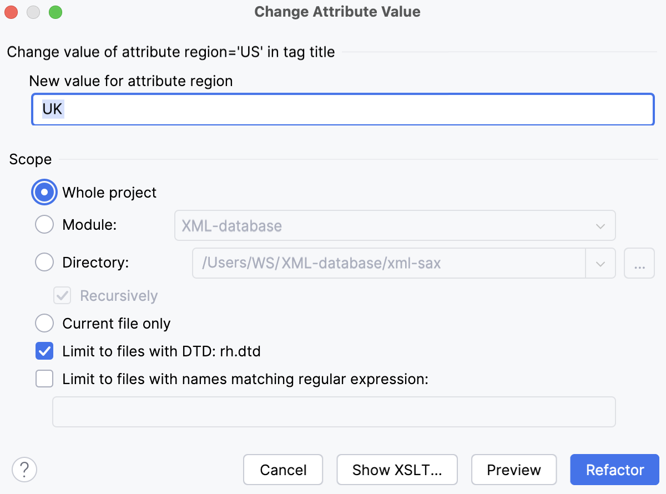The image size is (666, 494).
Task: Uncheck Limit to files with DTD rh.dtd
Action: [x=44, y=351]
